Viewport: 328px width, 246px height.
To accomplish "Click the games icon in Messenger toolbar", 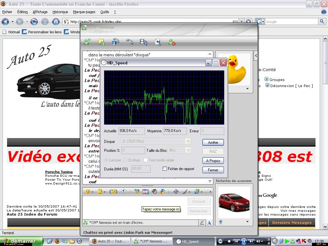I will (x=158, y=42).
